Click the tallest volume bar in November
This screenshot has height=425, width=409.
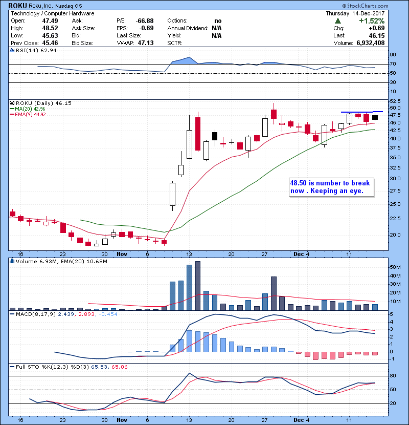pyautogui.click(x=197, y=286)
